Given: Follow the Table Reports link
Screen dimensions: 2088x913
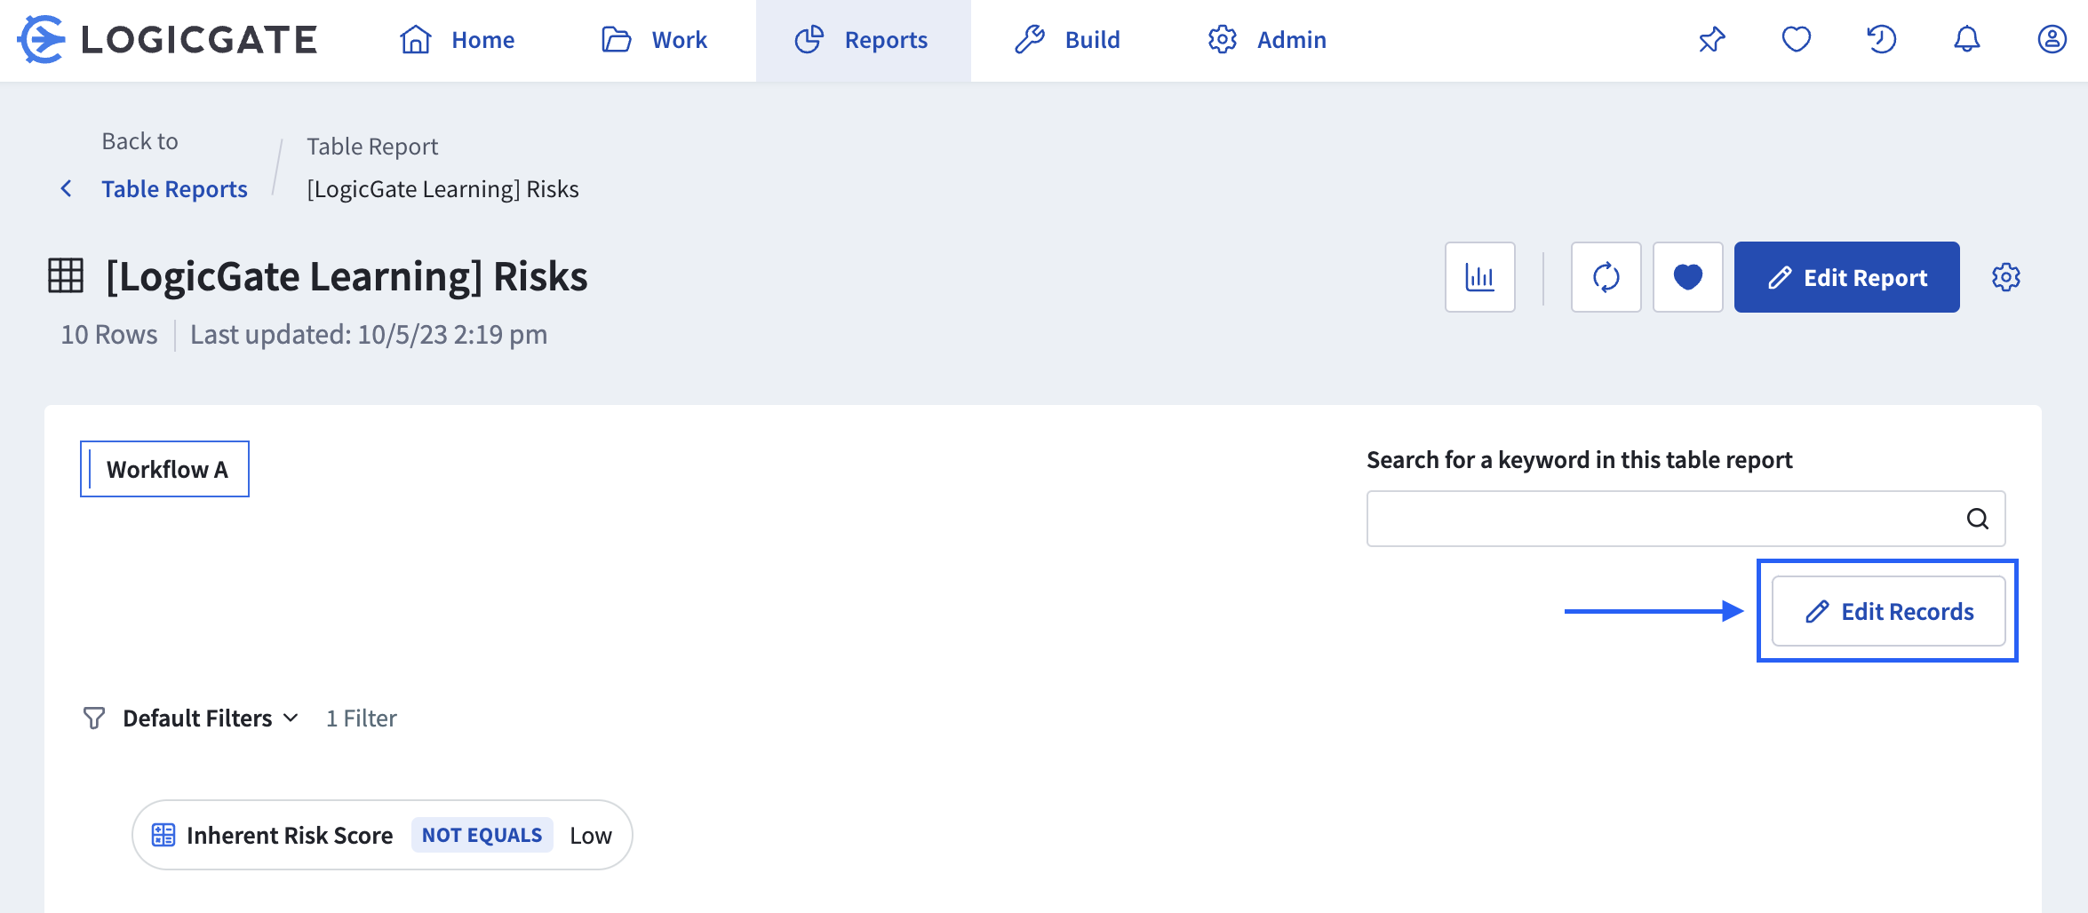Looking at the screenshot, I should click(x=174, y=188).
